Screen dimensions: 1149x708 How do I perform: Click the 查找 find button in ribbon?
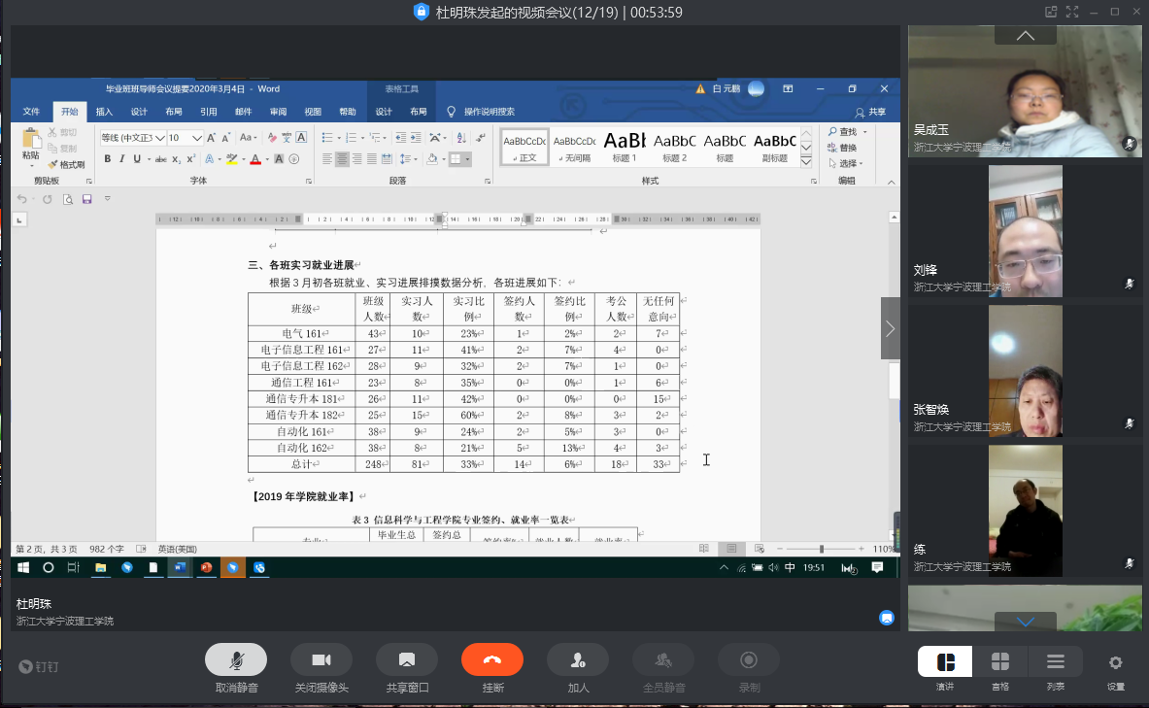coord(843,132)
